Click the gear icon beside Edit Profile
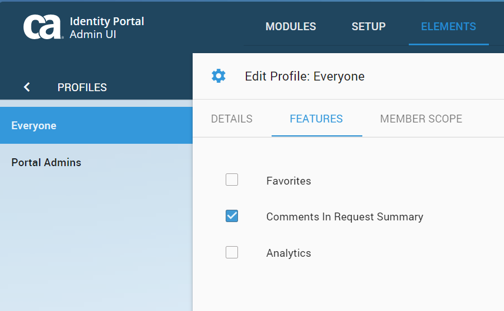504x311 pixels. [x=218, y=76]
